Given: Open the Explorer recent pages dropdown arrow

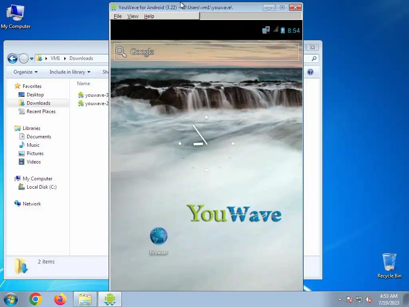Looking at the screenshot, I should [x=32, y=58].
